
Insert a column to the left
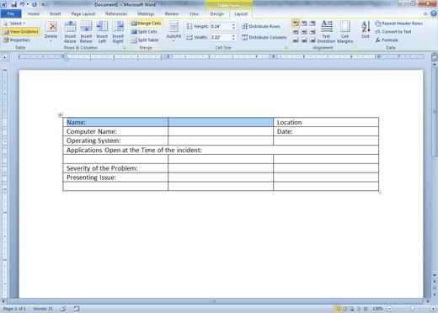102,32
